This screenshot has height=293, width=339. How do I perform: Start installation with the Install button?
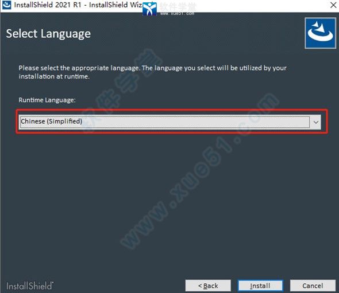coord(260,286)
